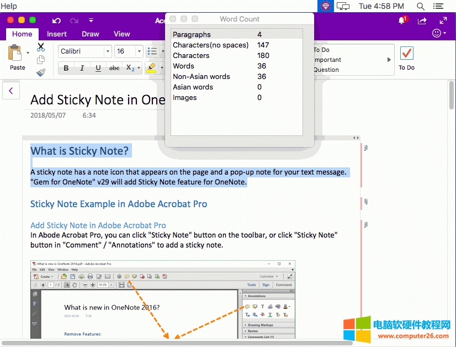Expand the tags gallery arrow

point(389,60)
